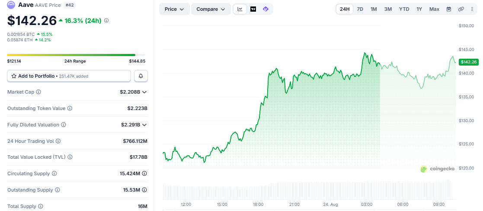This screenshot has height=211, width=483.
Task: Click the $17.78B TVL value
Action: [138, 157]
